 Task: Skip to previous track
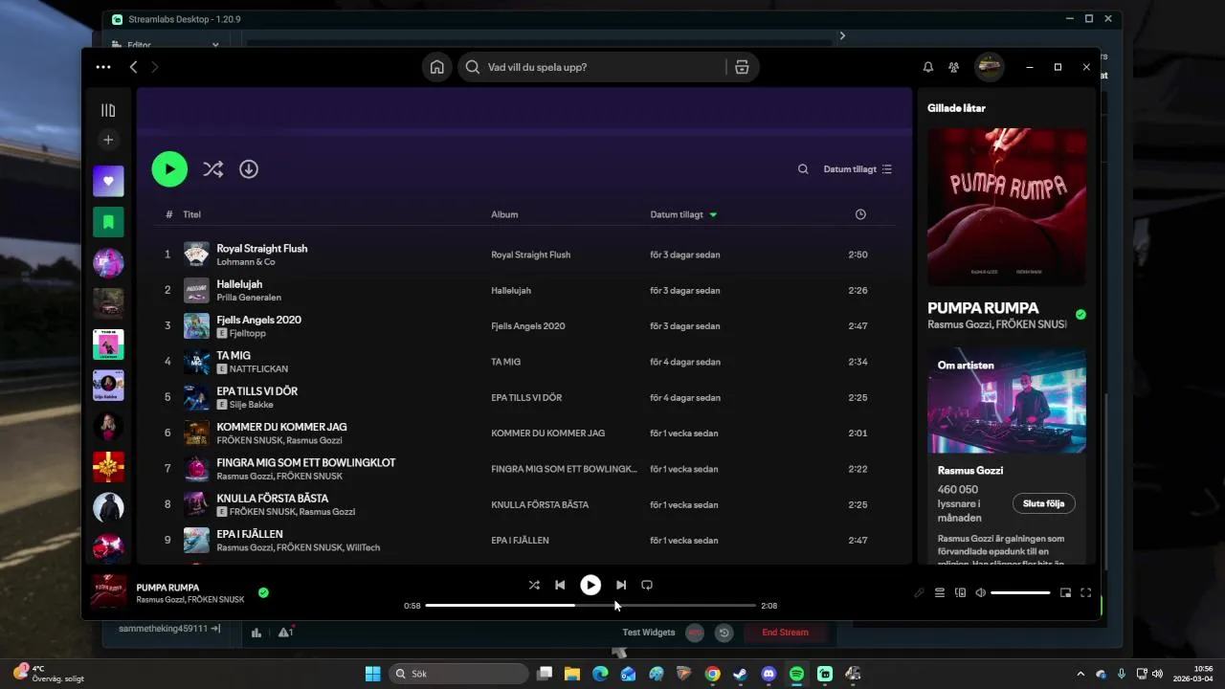(x=560, y=585)
